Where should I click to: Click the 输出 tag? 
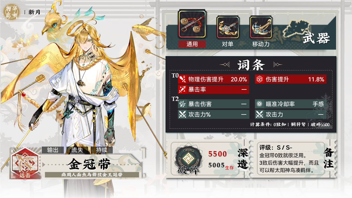pos(53,150)
